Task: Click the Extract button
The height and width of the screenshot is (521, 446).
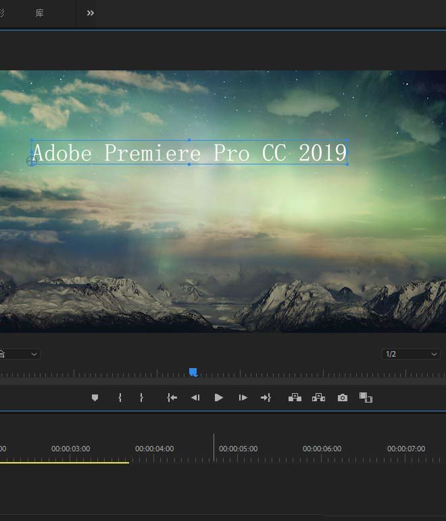Action: click(318, 397)
